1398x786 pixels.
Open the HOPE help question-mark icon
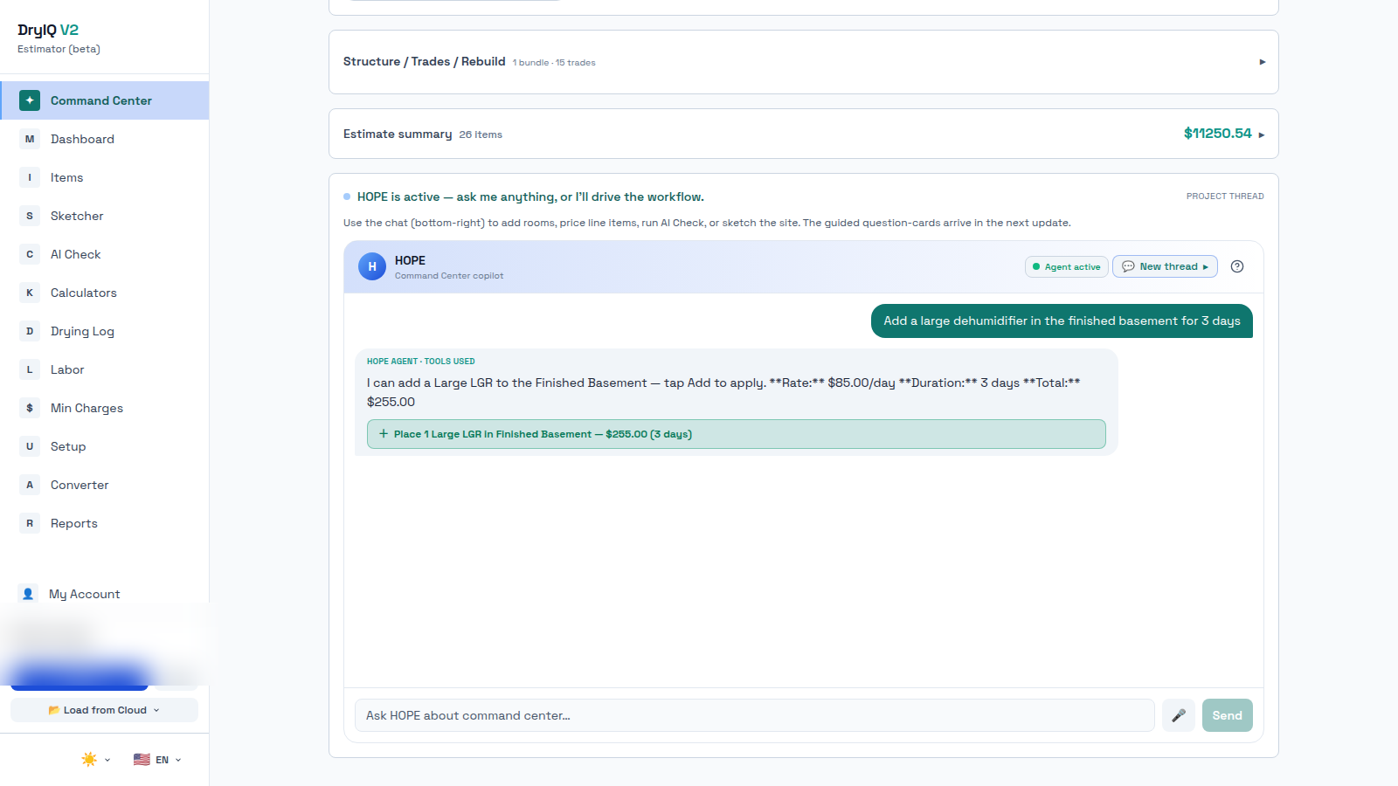1237,266
